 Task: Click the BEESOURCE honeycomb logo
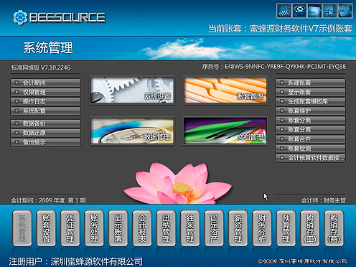pyautogui.click(x=60, y=17)
